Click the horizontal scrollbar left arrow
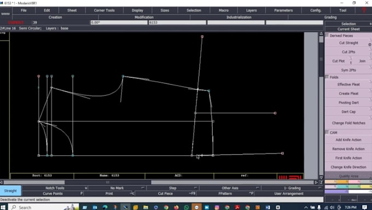Image resolution: width=372 pixels, height=210 pixels. click(x=2, y=183)
